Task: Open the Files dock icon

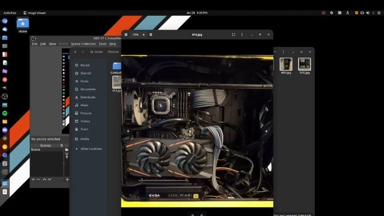Action: [x=5, y=38]
